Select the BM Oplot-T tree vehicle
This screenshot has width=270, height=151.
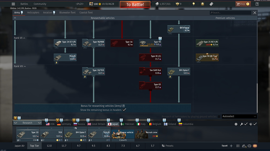point(179,71)
